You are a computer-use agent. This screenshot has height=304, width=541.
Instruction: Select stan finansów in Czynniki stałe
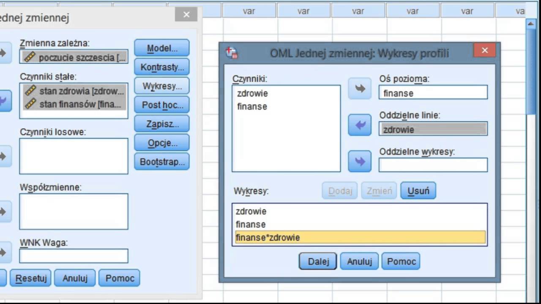tap(75, 104)
